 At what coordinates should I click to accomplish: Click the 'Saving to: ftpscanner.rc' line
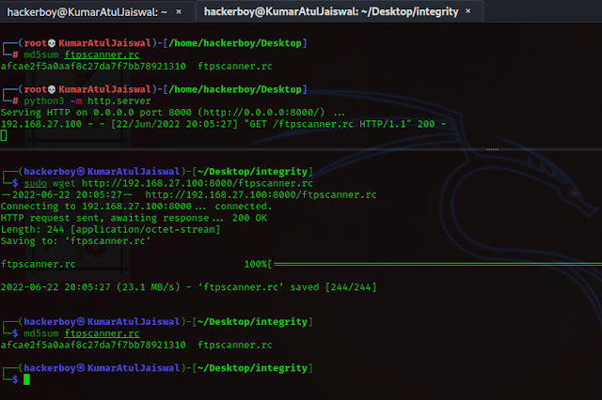(75, 241)
